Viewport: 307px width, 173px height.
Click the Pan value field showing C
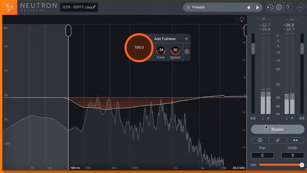(262, 155)
